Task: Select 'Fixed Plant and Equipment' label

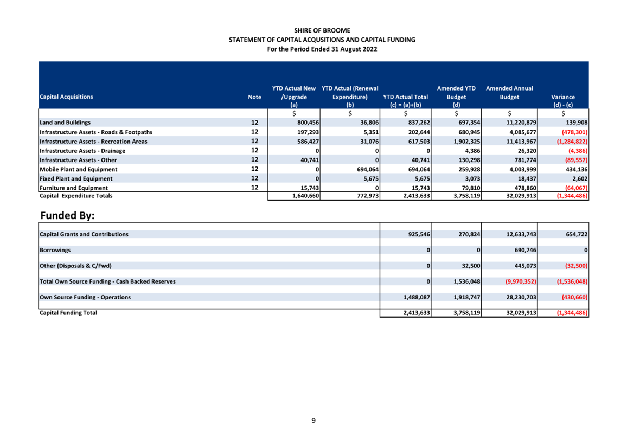Action: 76,179
